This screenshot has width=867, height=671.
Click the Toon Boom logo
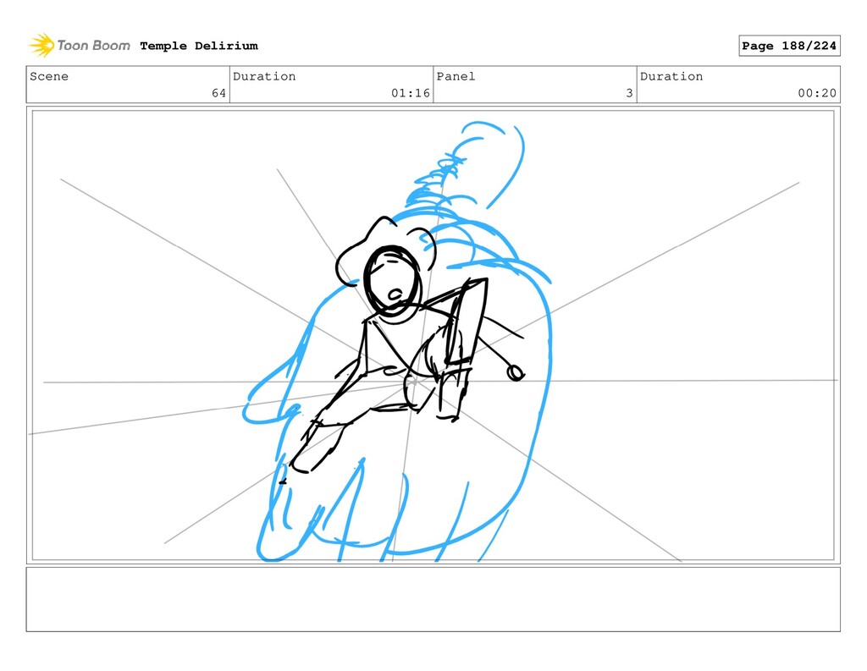point(80,46)
